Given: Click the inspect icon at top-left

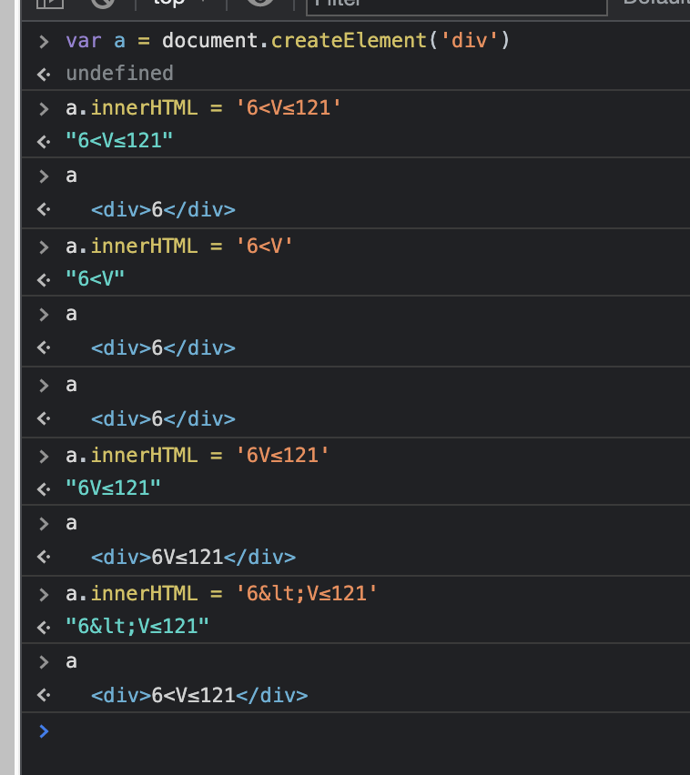Looking at the screenshot, I should click(50, 4).
